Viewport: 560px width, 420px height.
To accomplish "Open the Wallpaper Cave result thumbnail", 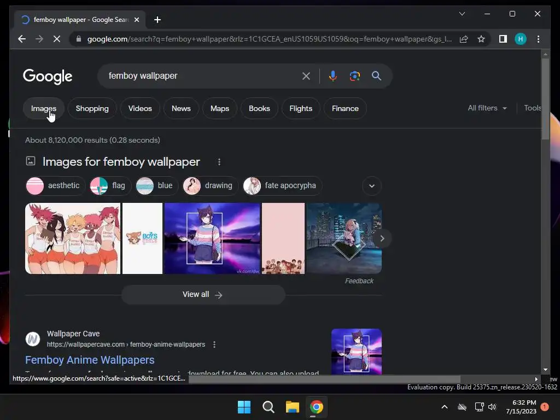I will (x=357, y=352).
